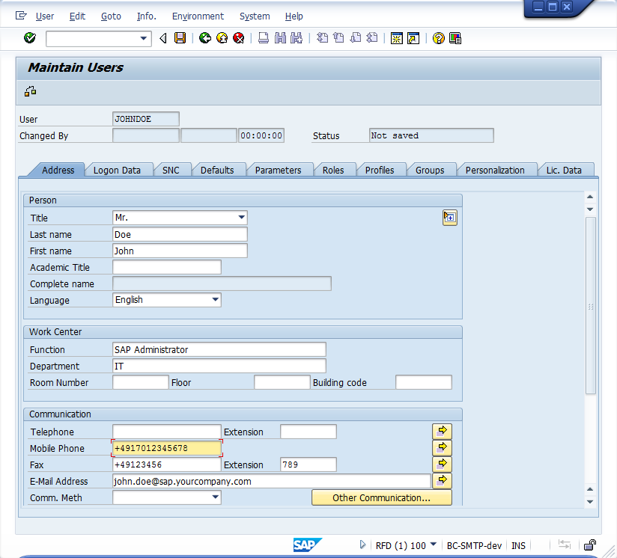Click the green Back arrow icon
Viewport: 617px width, 558px height.
[x=205, y=38]
